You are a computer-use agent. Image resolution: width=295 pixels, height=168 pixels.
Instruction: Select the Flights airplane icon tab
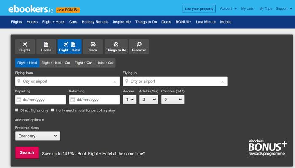pos(25,47)
